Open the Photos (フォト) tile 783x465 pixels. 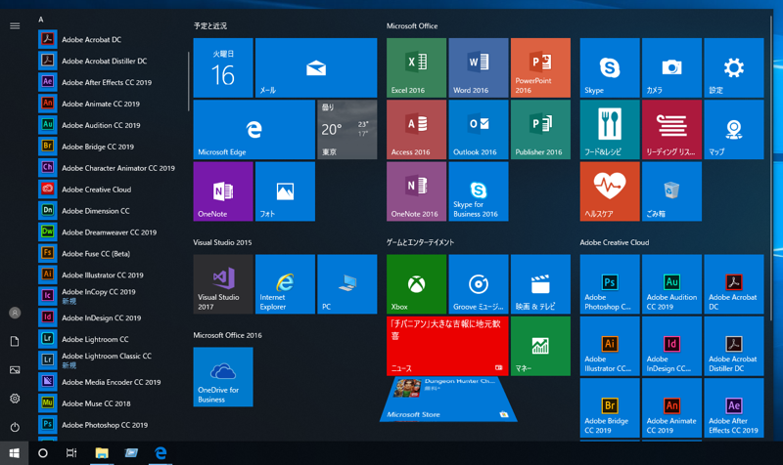(285, 191)
